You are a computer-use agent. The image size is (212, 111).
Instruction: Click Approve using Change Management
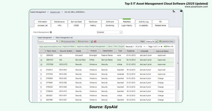point(91,46)
